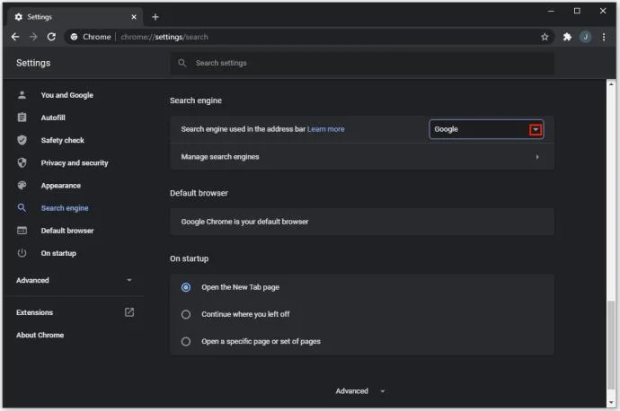620x411 pixels.
Task: Click the gear icon on the Settings tab
Action: point(19,17)
